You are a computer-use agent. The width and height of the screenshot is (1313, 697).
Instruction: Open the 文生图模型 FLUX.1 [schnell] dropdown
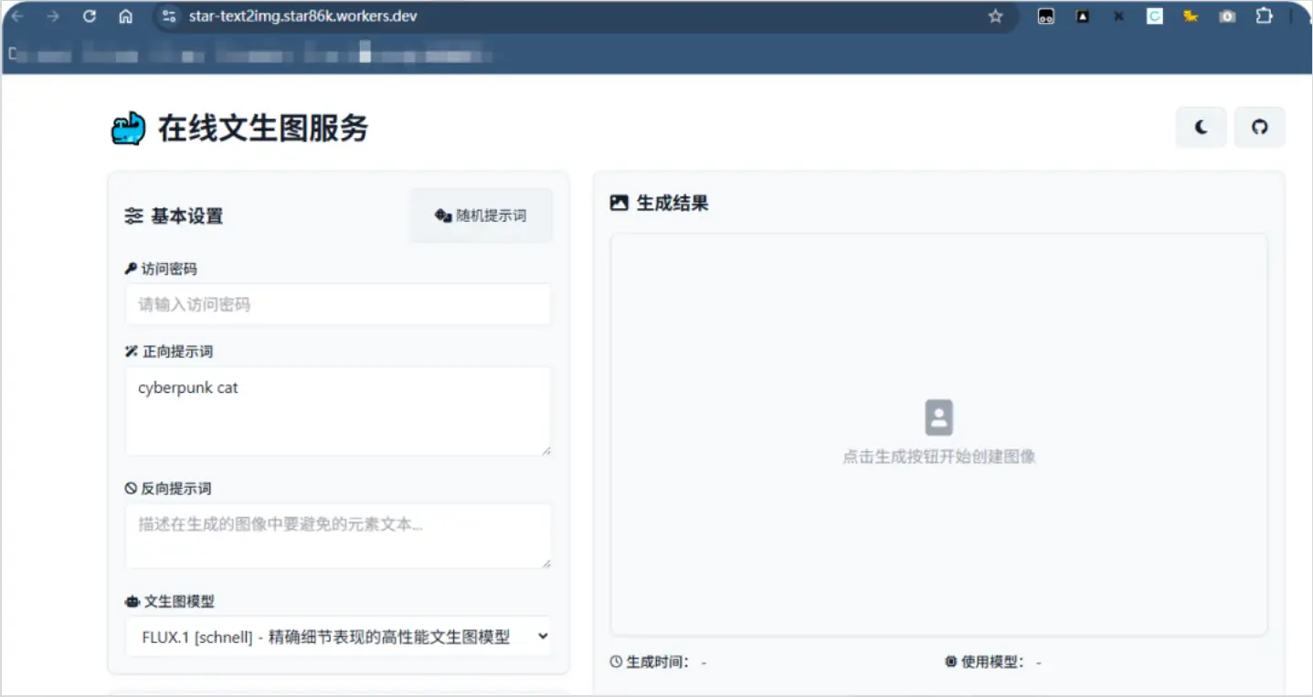[338, 637]
